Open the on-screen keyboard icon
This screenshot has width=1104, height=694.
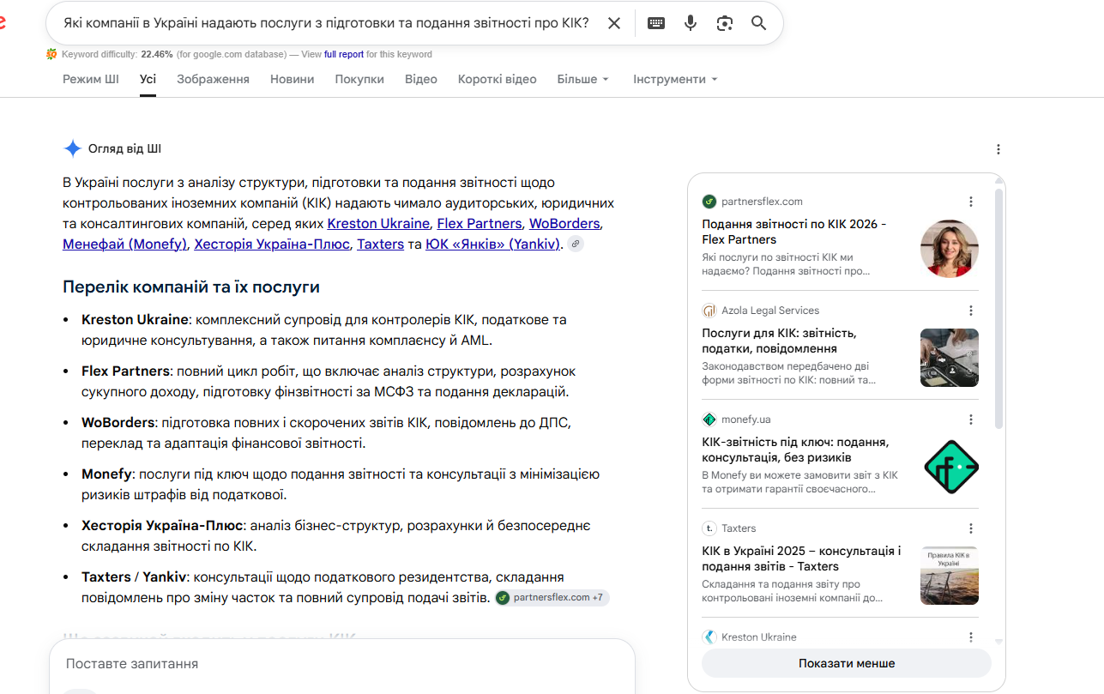coord(656,23)
